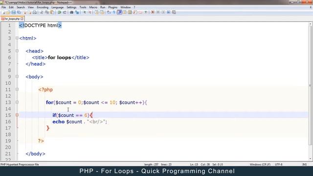Open the Settings menu
The height and width of the screenshot is (176, 313).
tap(71, 7)
